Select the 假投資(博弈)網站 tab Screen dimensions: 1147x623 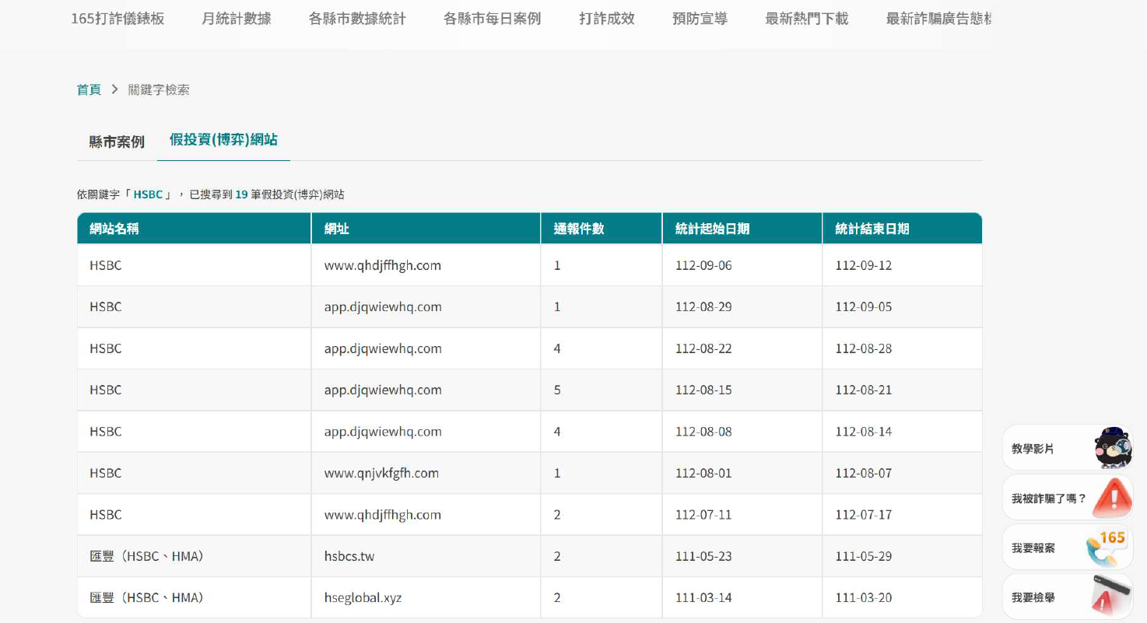click(223, 140)
